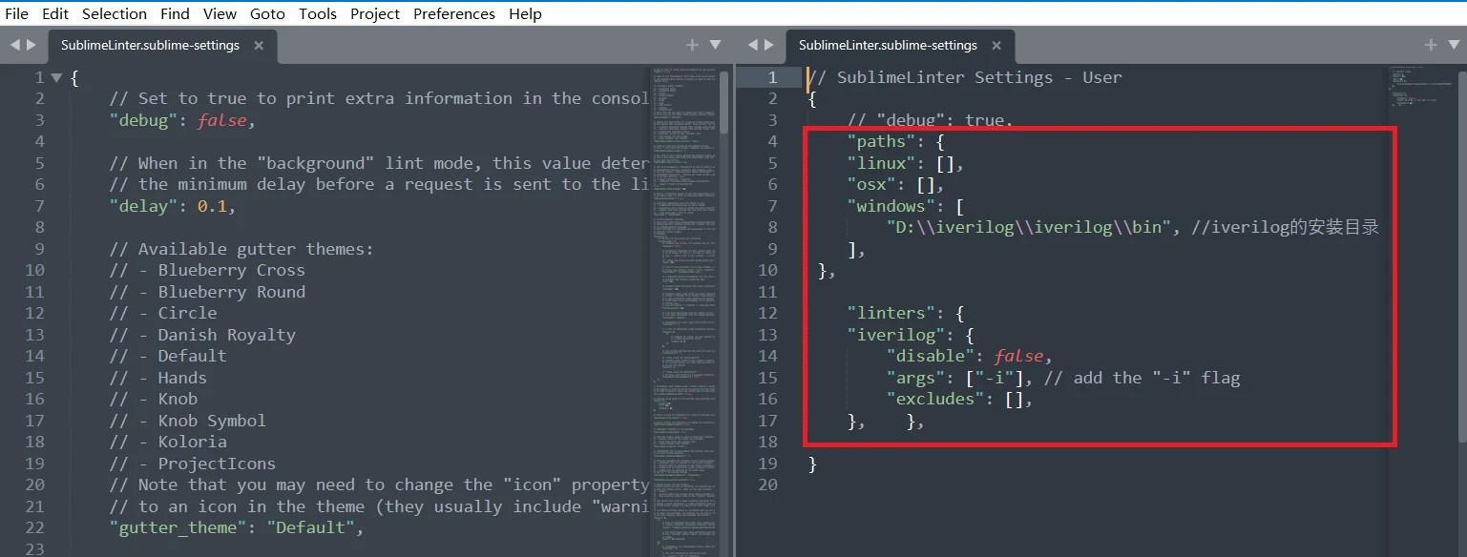Open the tab overflow dropdown in right pane
The width and height of the screenshot is (1467, 557).
coord(1456,44)
